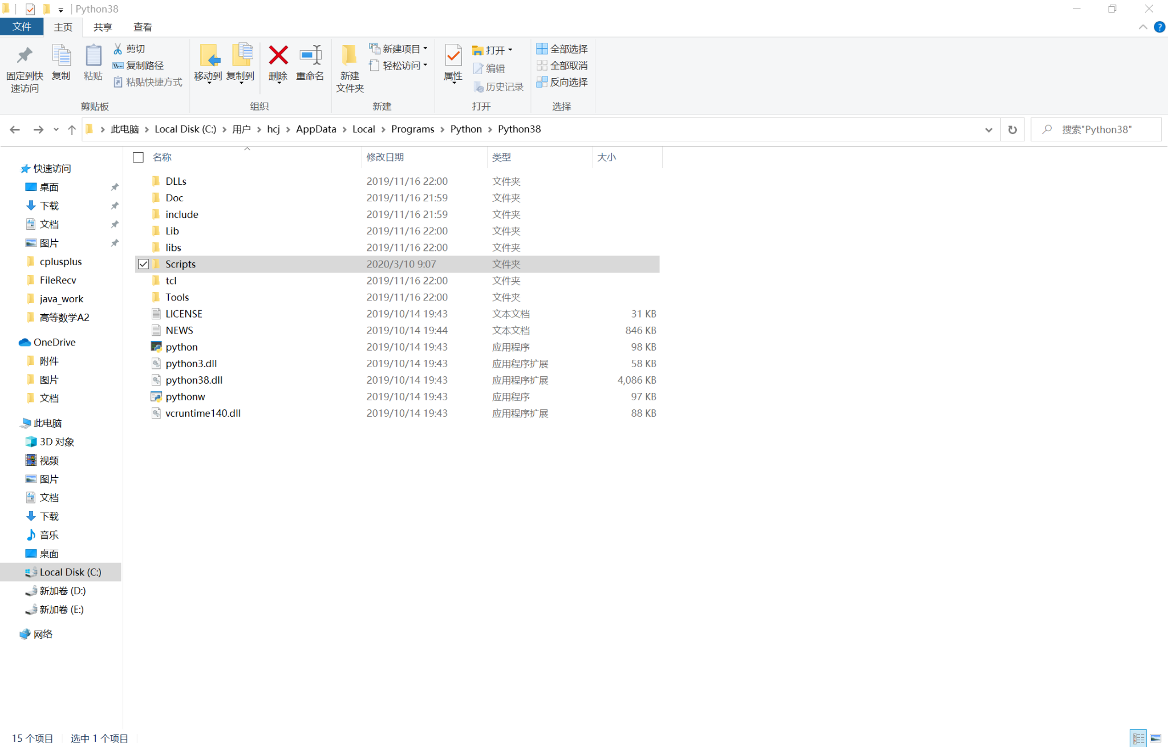Select the Cut (剪切) tool

click(x=128, y=48)
